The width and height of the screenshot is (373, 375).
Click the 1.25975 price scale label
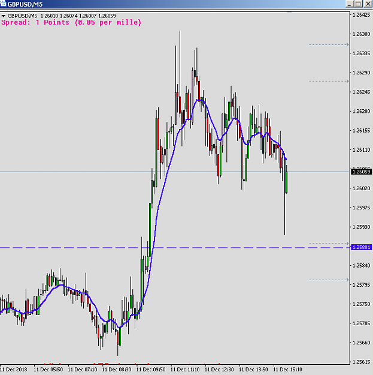tap(361, 208)
